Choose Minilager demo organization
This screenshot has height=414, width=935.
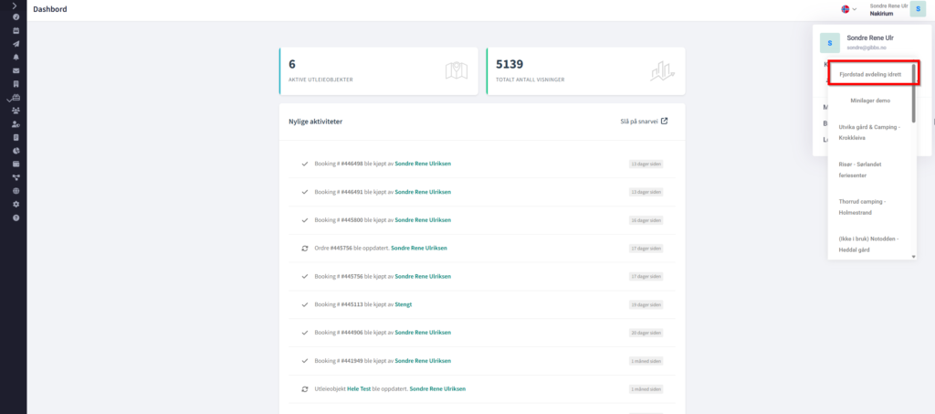coord(869,101)
